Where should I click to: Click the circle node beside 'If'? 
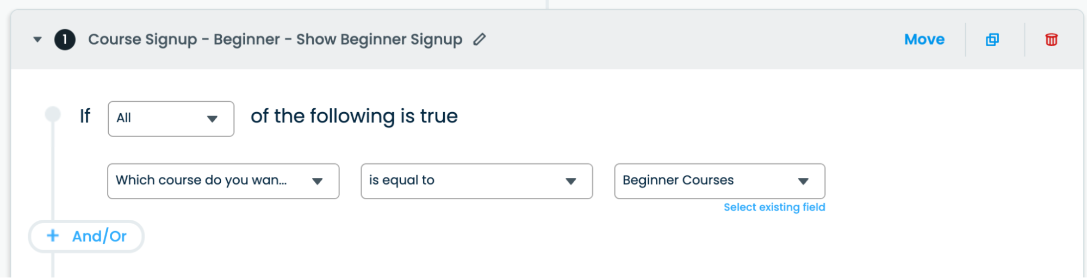(x=53, y=114)
